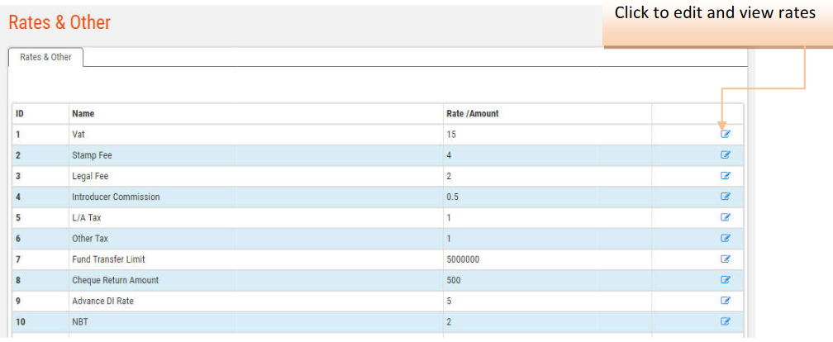Click edit icon for Introducer Commission

726,197
